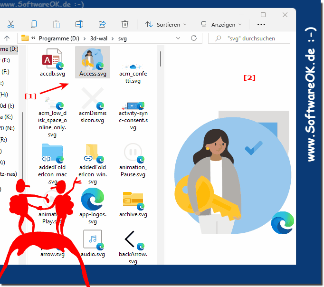Click the file list vertical scrollbar
Viewport: 324px width, 287px height.
pos(161,59)
